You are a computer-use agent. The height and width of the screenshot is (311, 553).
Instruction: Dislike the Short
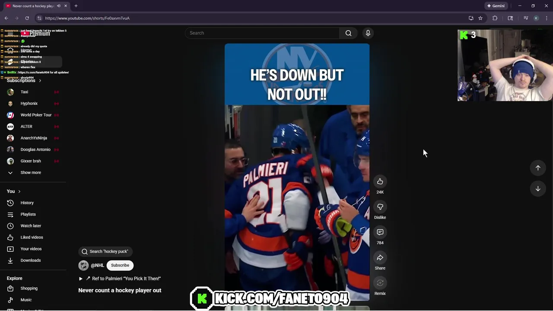pos(380,207)
